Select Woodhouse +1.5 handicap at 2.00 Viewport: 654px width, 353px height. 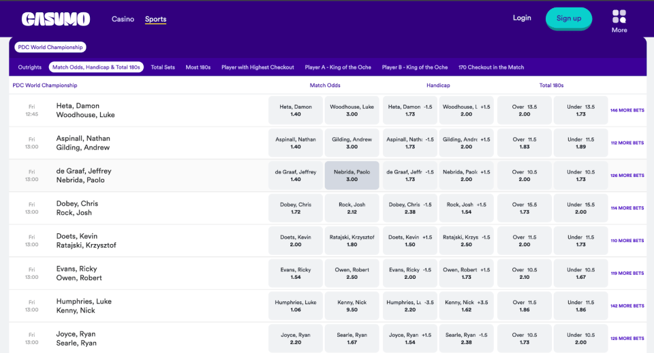(466, 110)
